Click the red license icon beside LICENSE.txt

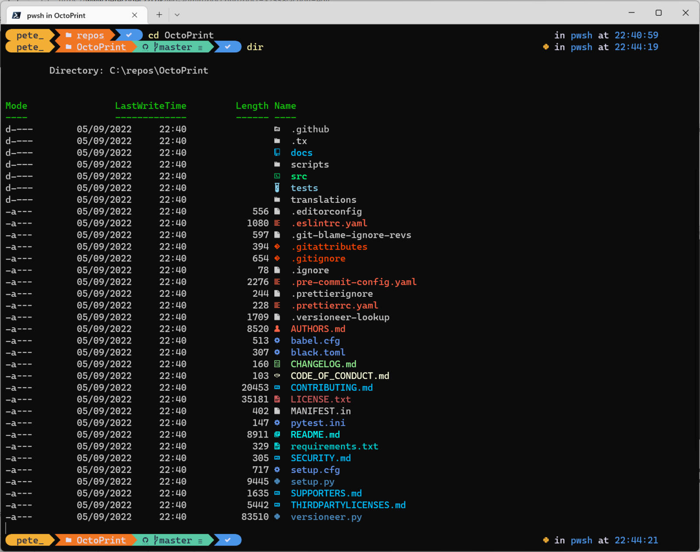277,399
